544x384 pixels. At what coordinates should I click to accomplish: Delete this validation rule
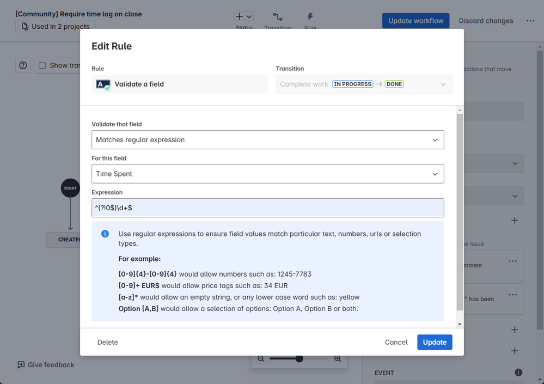108,342
